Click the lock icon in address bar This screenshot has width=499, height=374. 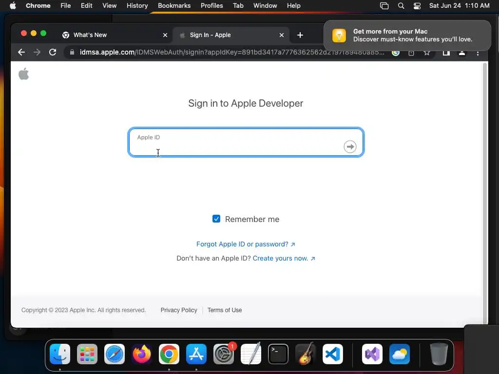tap(72, 52)
